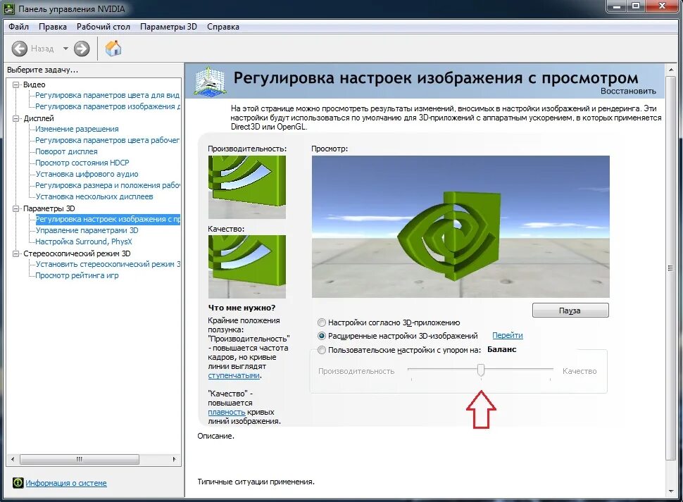This screenshot has width=683, height=502.
Task: Collapse the Видео tree node
Action: click(x=16, y=84)
